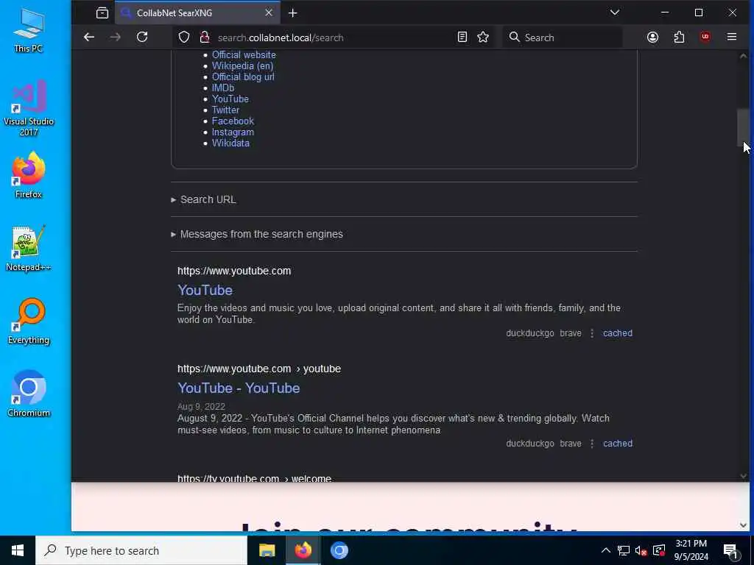Click the https://www.youtube.com result URL
The width and height of the screenshot is (754, 565).
(234, 271)
